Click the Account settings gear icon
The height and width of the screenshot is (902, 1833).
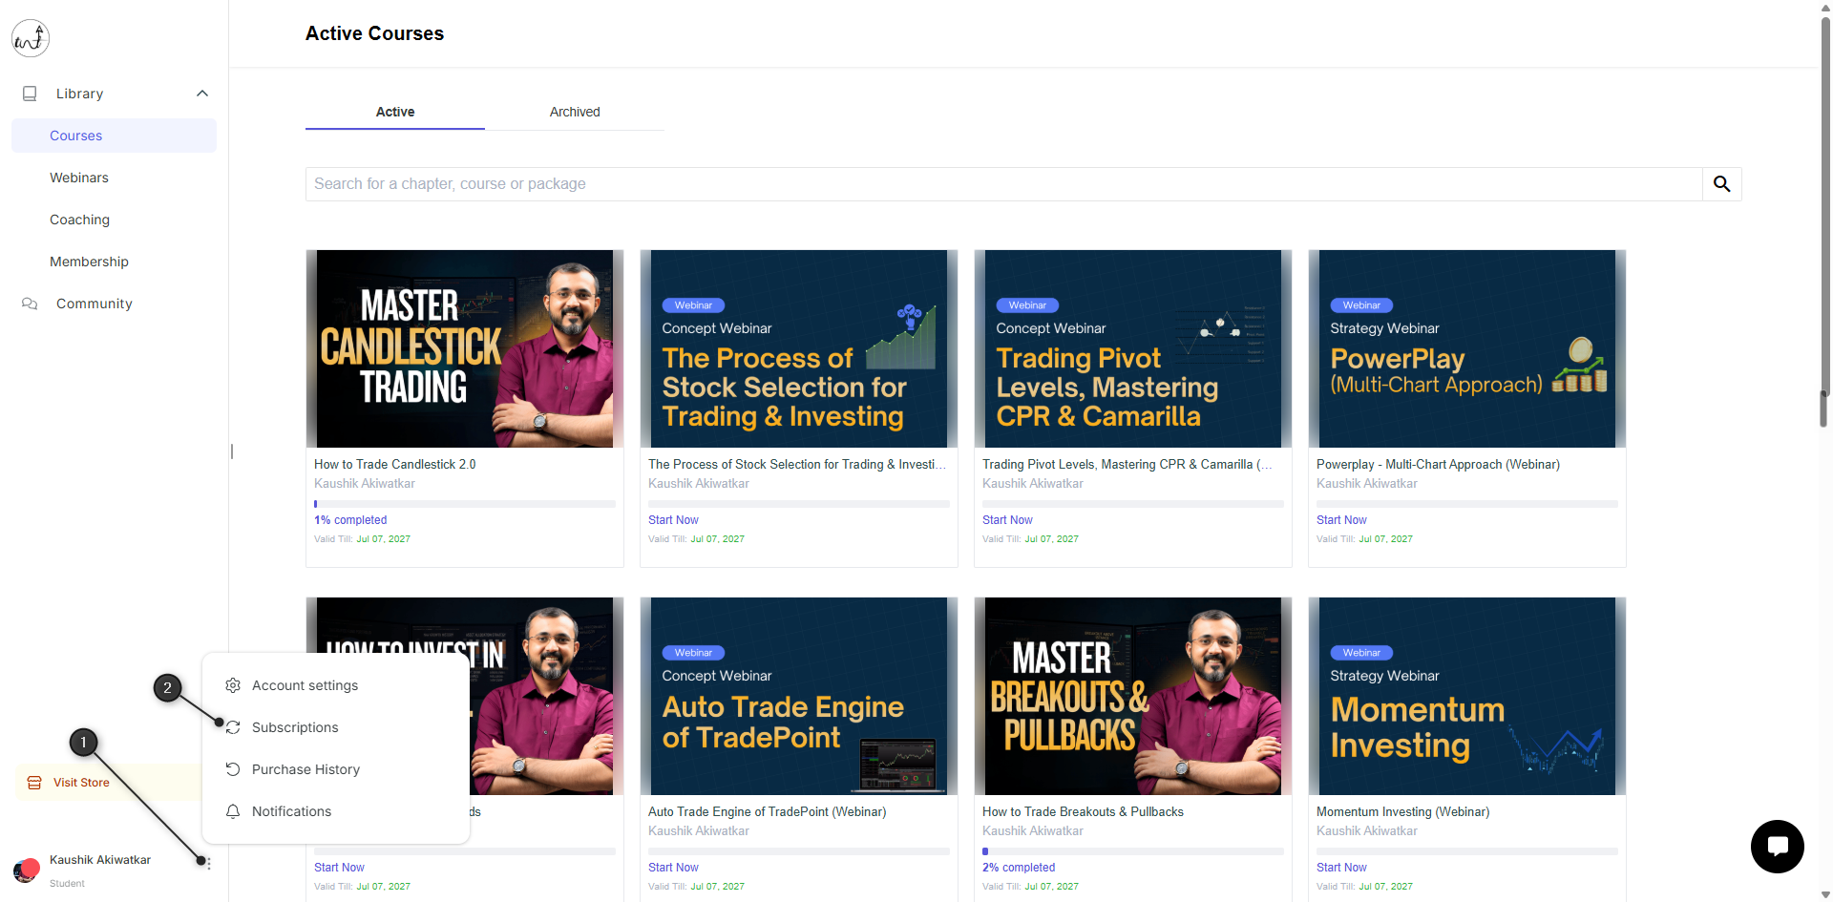coord(233,685)
